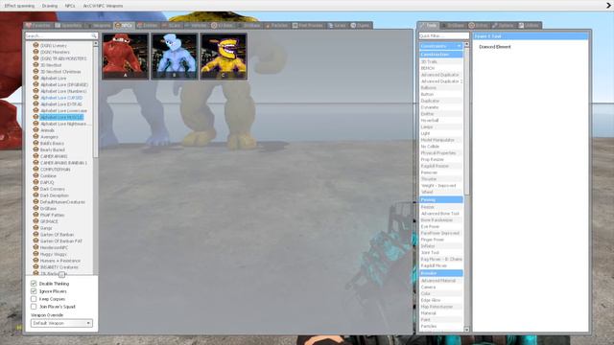Click tool list scrollbar up arrow
The width and height of the screenshot is (614, 345).
pos(466,45)
